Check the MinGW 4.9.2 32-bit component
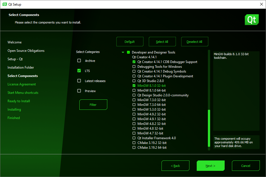Image resolution: width=266 pixels, height=177 pixels. [x=134, y=114]
